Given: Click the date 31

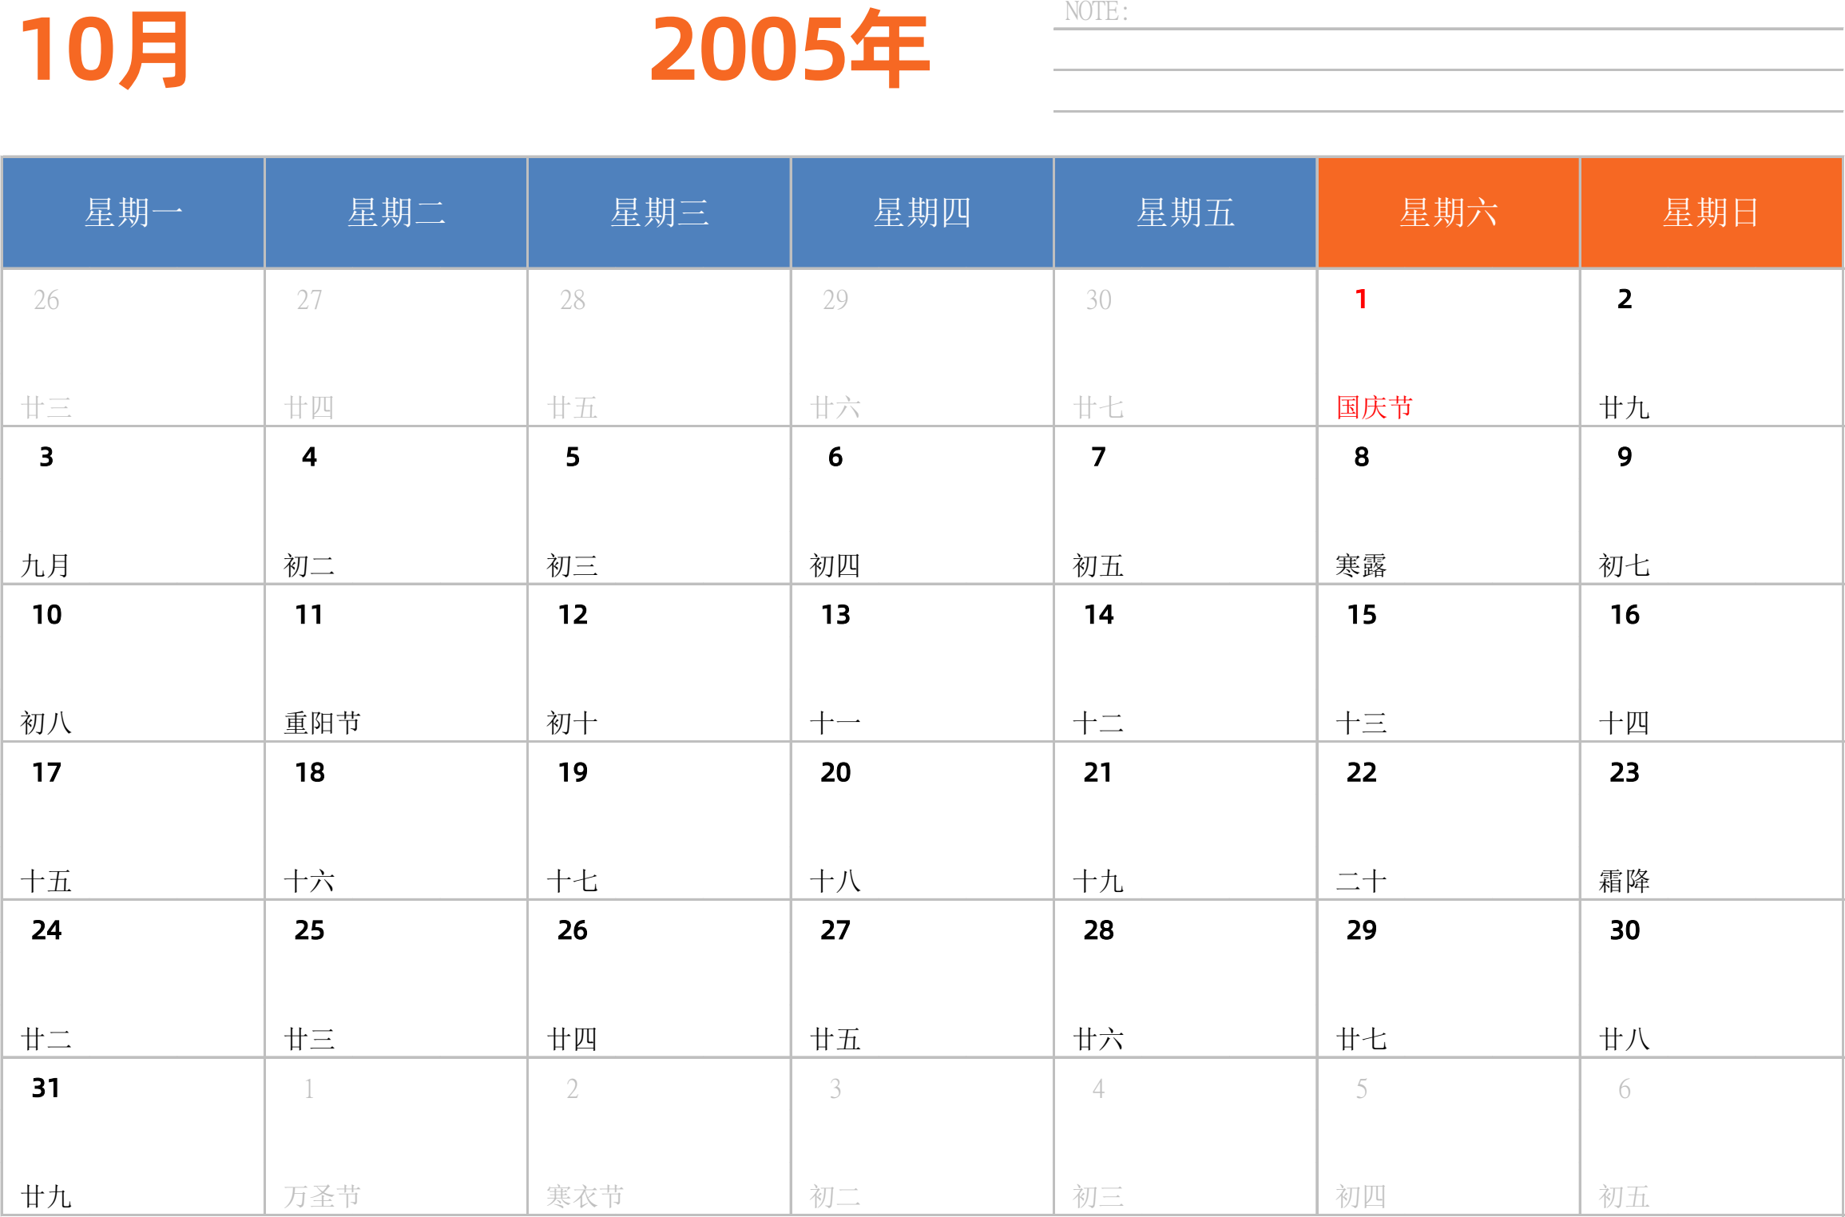Looking at the screenshot, I should [x=46, y=1088].
